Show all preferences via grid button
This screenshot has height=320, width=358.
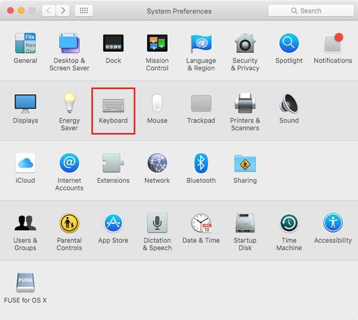pyautogui.click(x=84, y=11)
